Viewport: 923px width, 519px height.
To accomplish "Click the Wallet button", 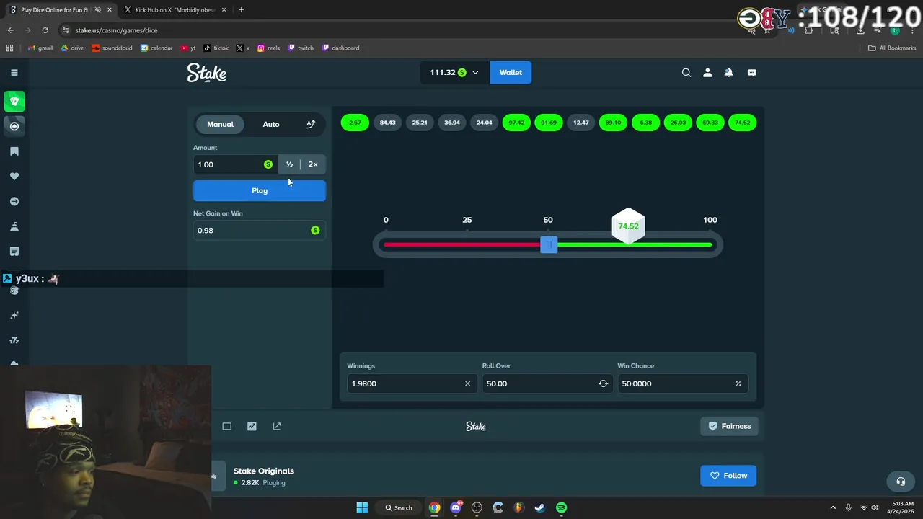I will click(511, 72).
